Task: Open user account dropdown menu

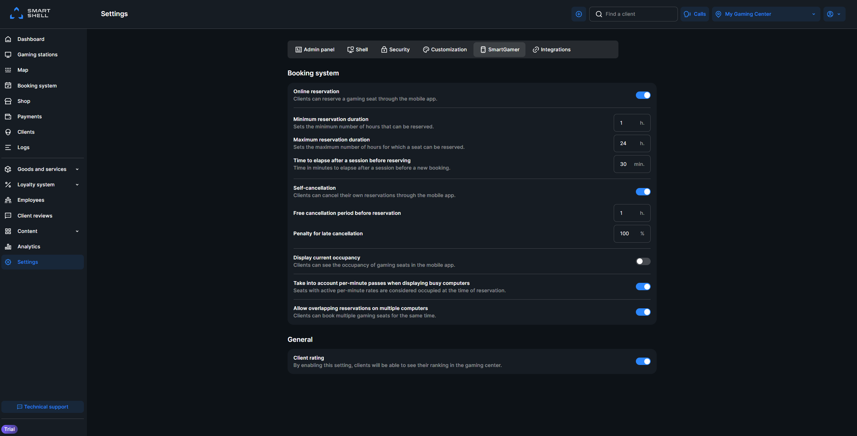Action: pos(834,14)
